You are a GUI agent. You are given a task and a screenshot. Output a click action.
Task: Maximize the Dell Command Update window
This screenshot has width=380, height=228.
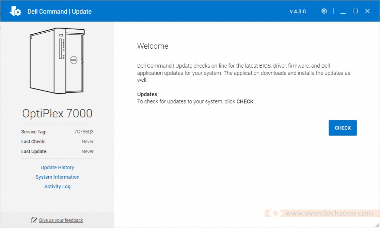[x=355, y=11]
